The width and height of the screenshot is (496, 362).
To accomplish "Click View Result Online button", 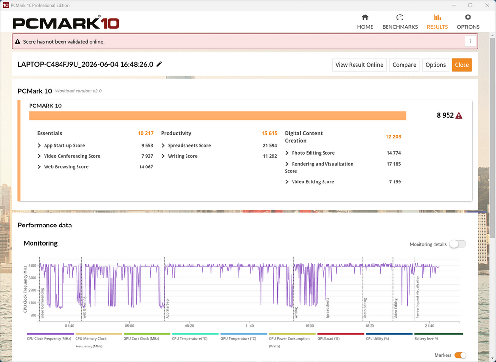I will point(359,65).
